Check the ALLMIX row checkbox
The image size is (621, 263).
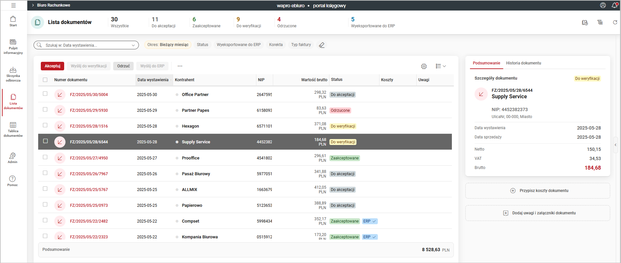(x=45, y=189)
